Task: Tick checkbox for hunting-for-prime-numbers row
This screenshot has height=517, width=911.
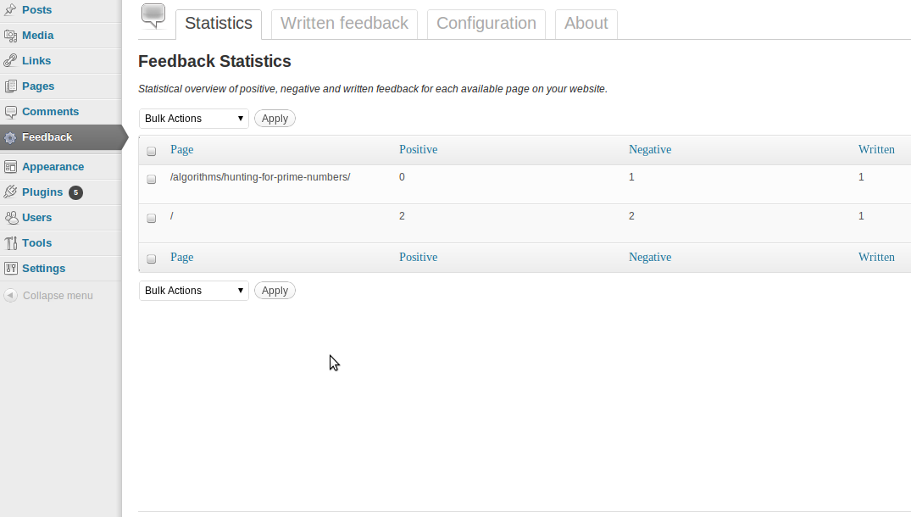Action: click(151, 179)
